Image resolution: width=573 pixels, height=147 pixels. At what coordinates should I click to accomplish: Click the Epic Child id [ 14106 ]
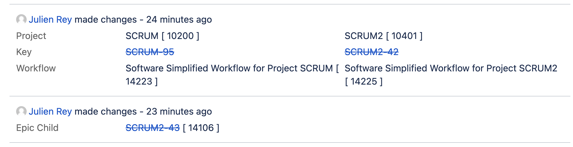tap(201, 128)
